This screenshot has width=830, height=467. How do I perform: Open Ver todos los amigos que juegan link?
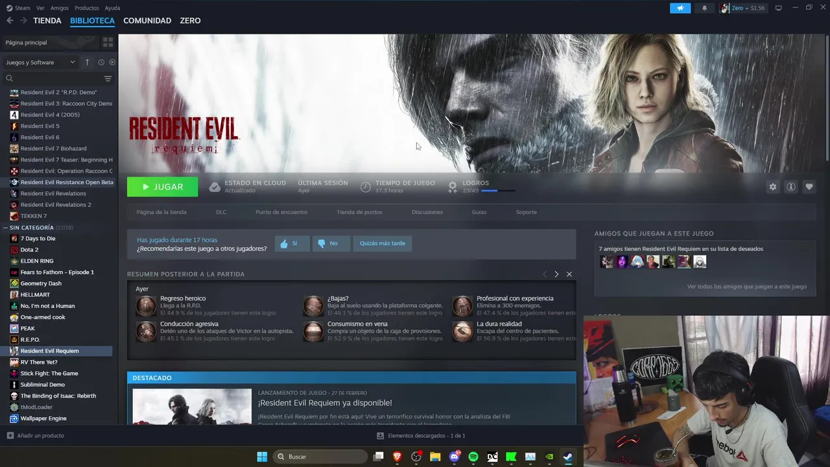[747, 286]
